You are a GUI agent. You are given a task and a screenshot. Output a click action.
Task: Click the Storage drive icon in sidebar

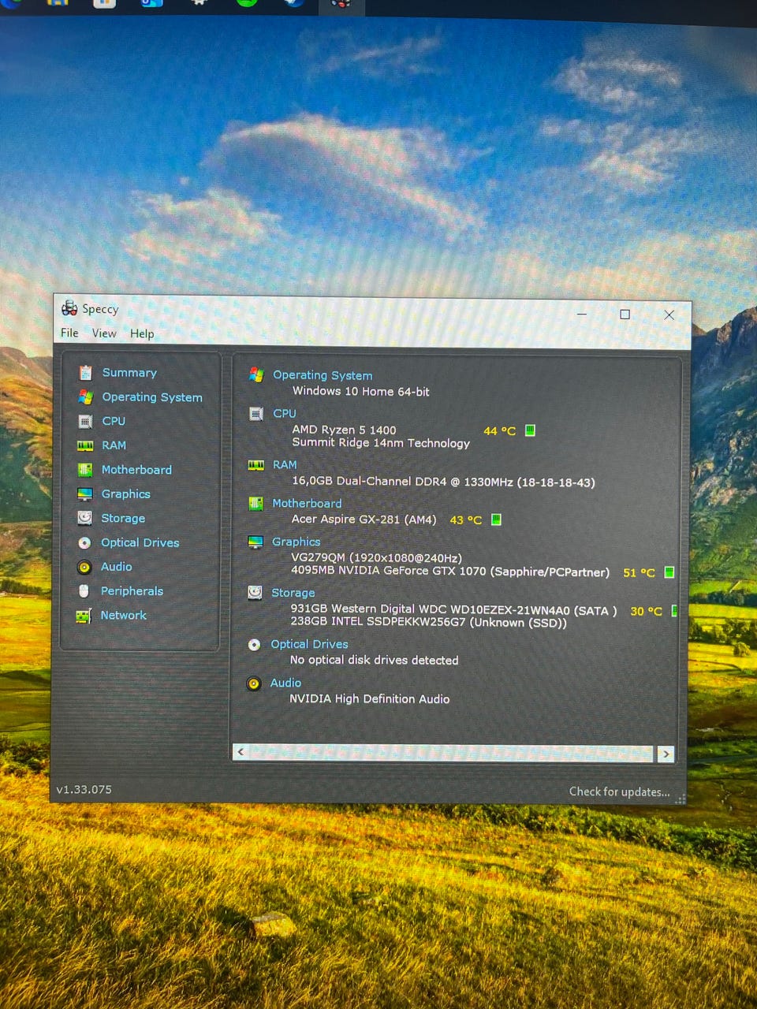pos(84,518)
